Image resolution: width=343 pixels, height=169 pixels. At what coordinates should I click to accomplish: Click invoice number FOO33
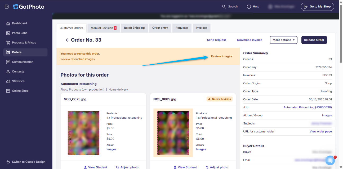point(327,75)
